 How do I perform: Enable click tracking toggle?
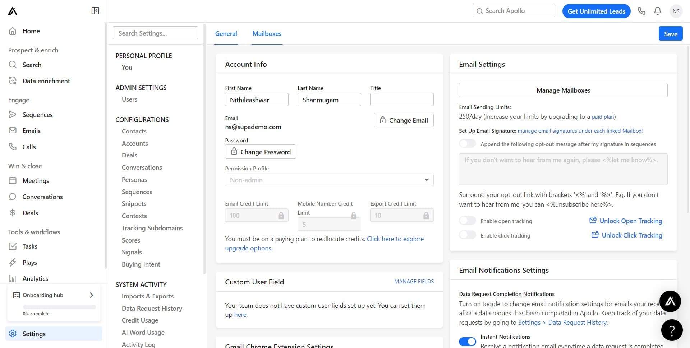pos(467,235)
